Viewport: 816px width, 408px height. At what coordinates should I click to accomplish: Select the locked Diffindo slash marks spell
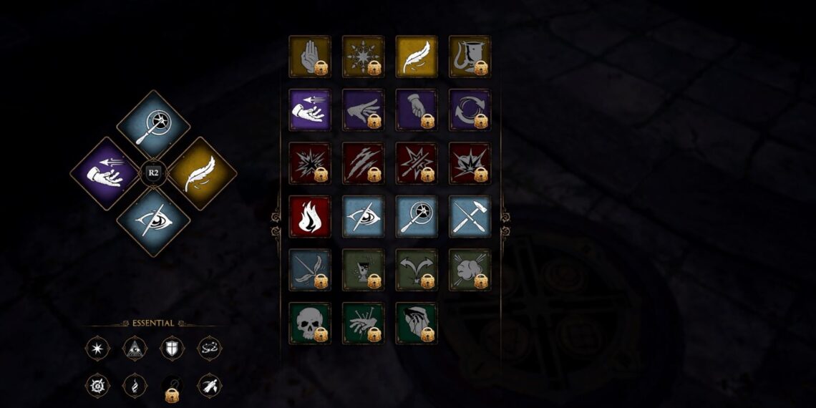[363, 163]
